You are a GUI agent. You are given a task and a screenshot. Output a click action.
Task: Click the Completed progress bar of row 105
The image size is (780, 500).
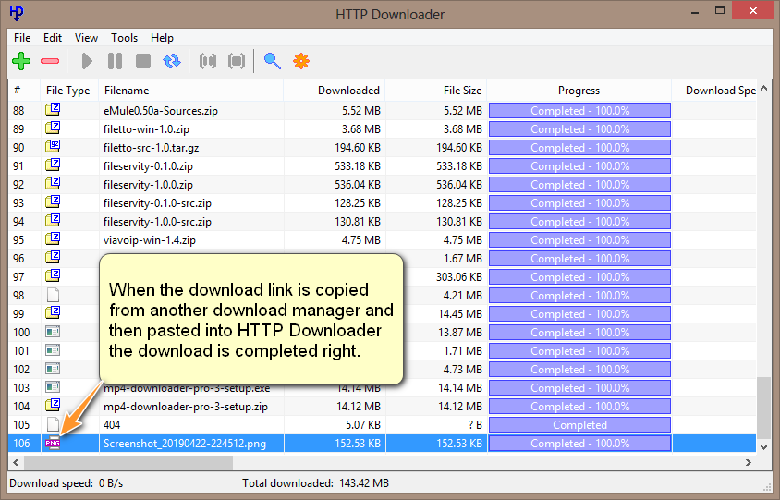point(579,425)
